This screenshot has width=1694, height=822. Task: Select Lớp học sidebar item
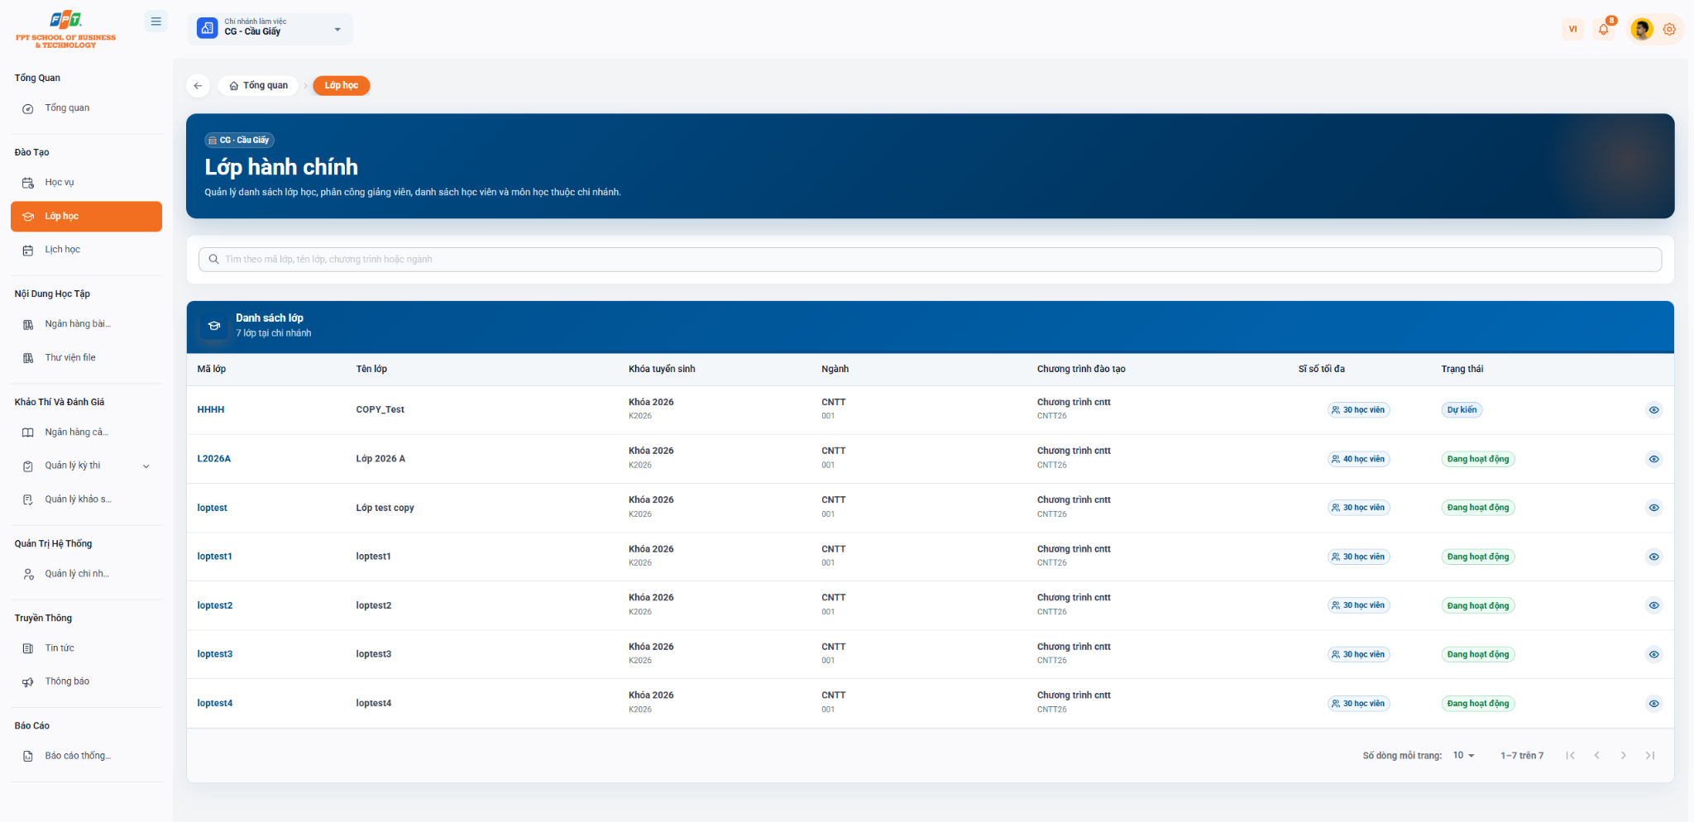pyautogui.click(x=86, y=217)
